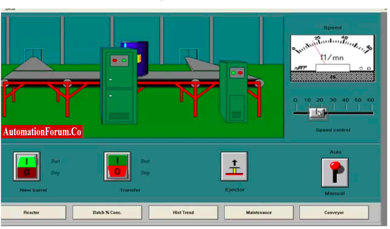Turn on the New barrel Start switch
This screenshot has width=390, height=229.
pos(27,161)
